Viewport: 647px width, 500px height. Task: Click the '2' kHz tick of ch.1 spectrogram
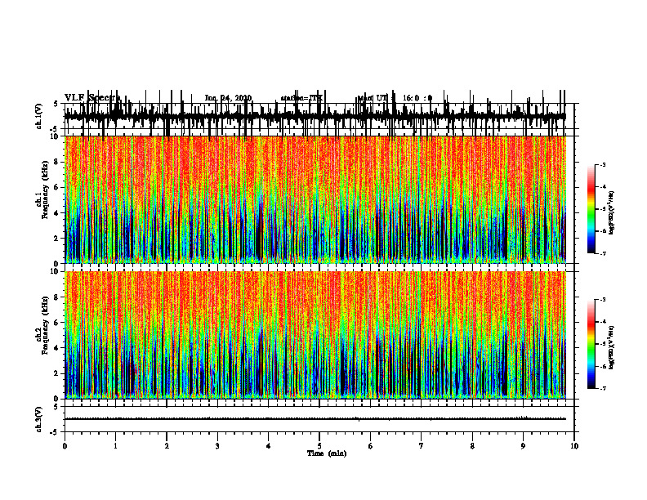click(57, 239)
